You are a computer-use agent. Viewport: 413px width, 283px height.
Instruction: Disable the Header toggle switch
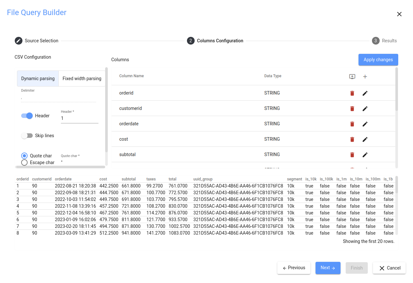[x=27, y=116]
